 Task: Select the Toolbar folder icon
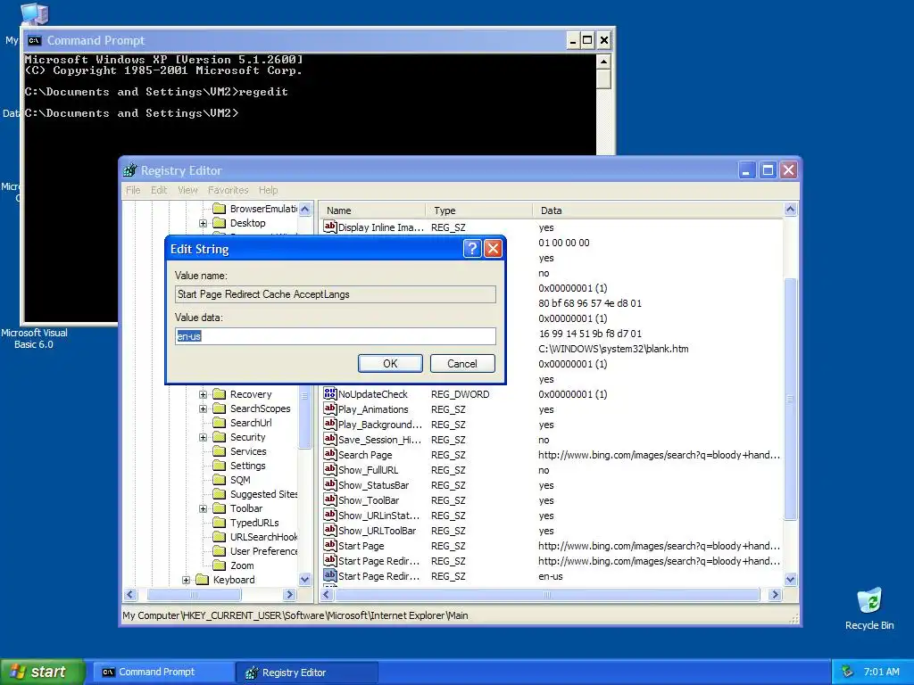click(220, 508)
